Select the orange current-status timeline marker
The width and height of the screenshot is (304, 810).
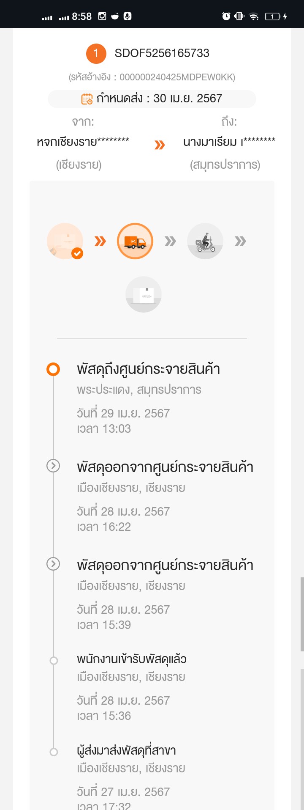pyautogui.click(x=53, y=369)
